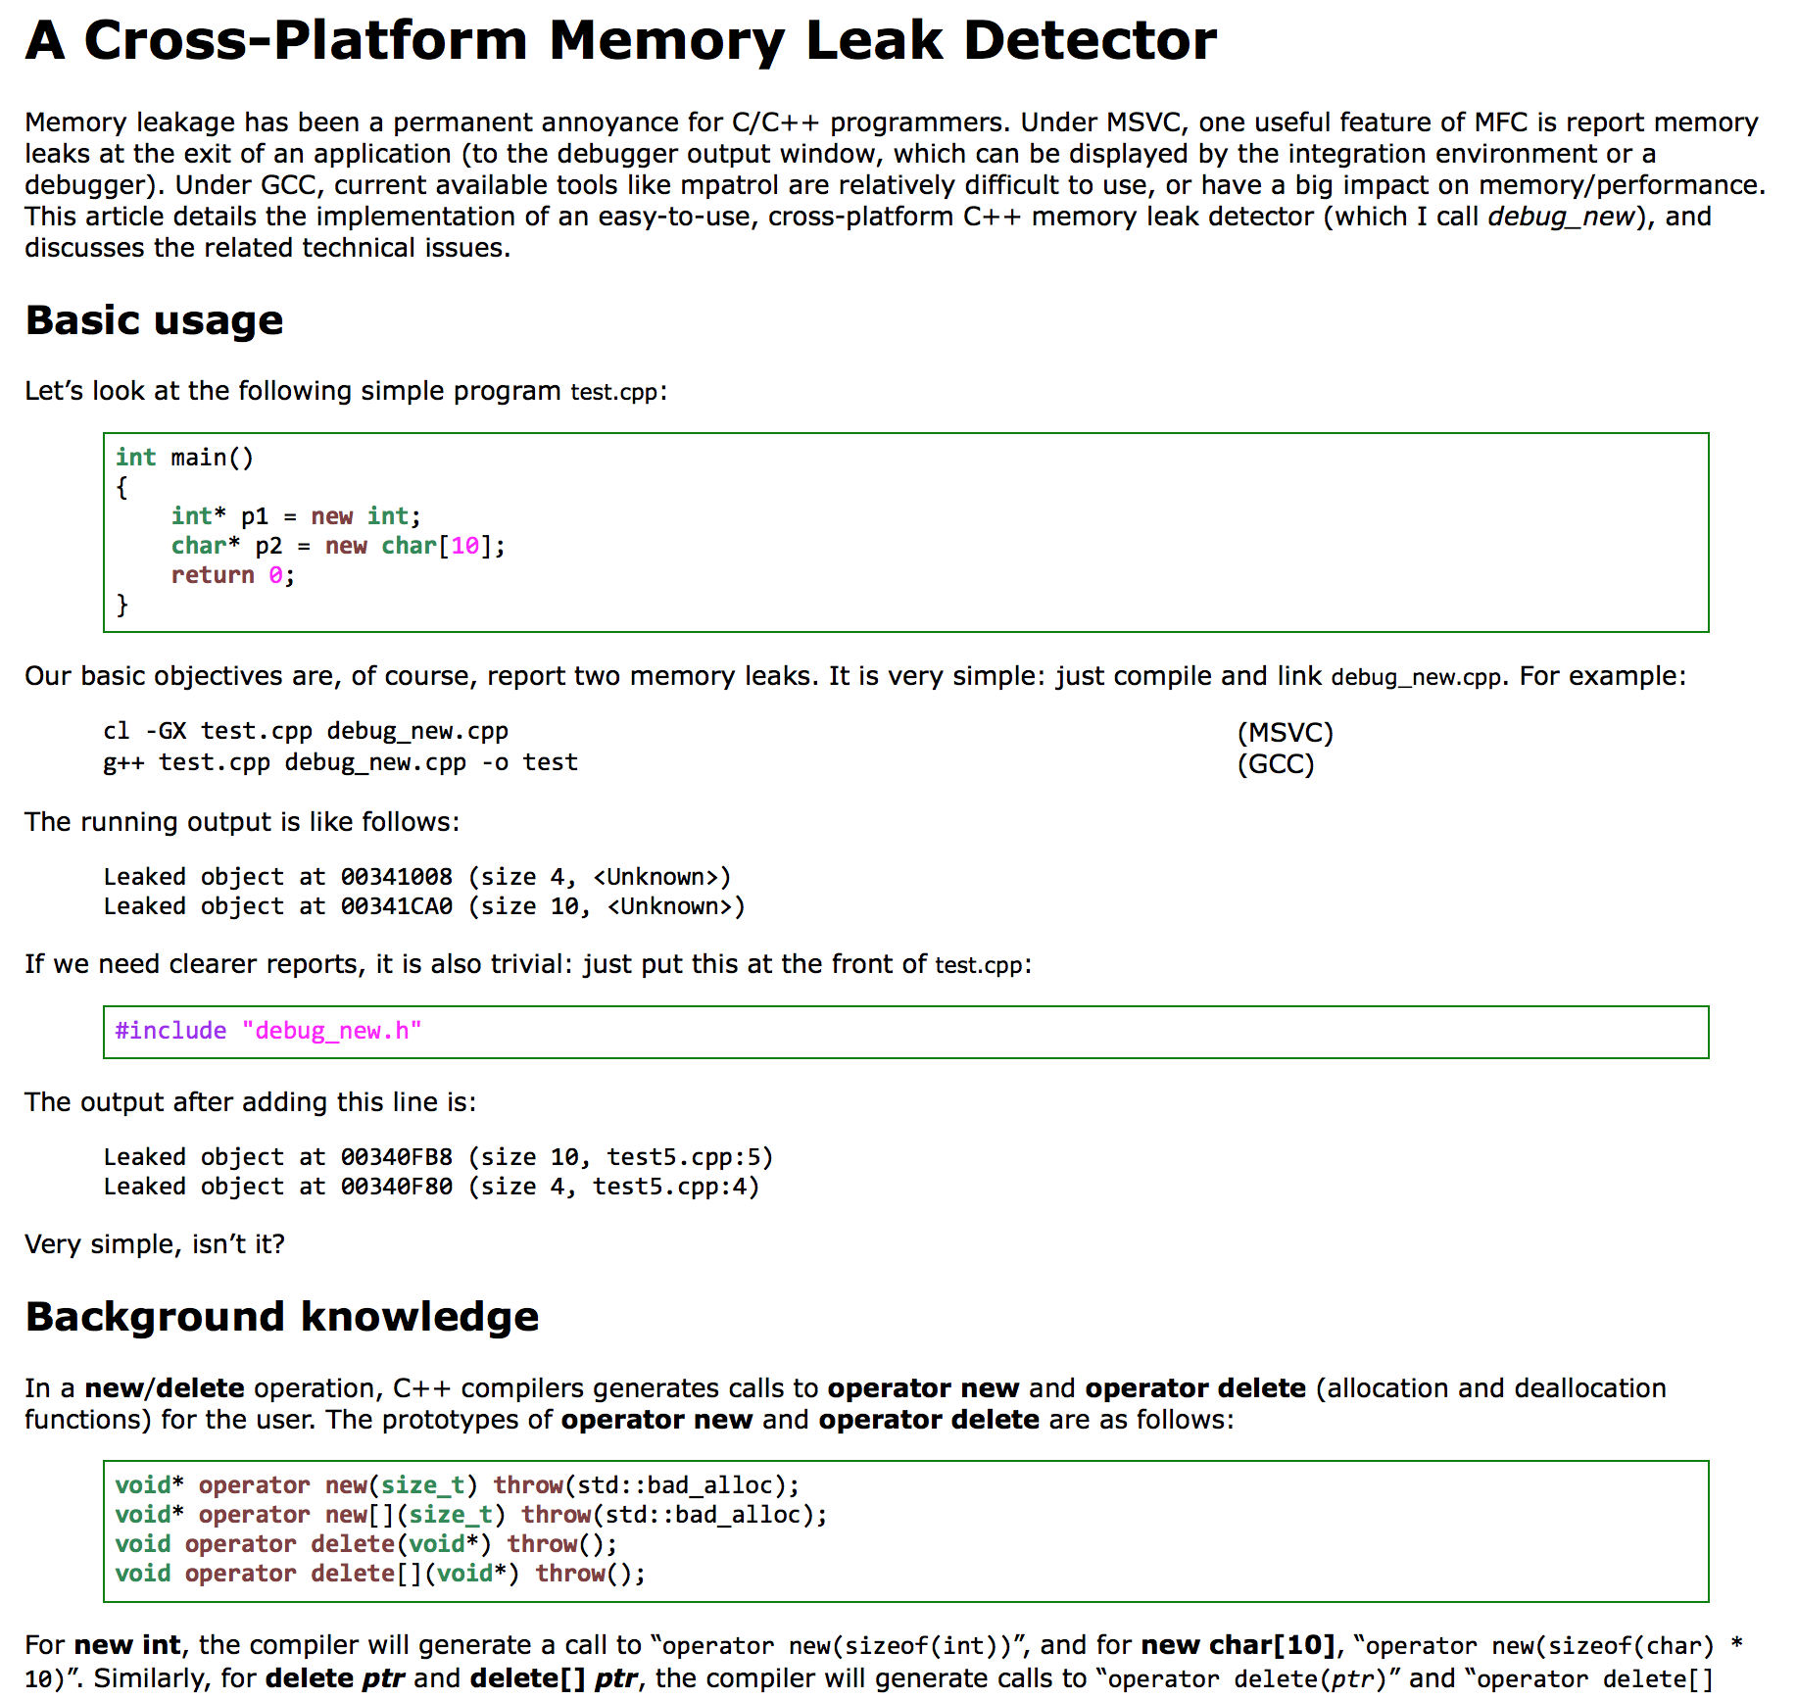The image size is (1797, 1699).
Task: Click the #include "debug_new.h" code box
Action: pyautogui.click(x=267, y=1030)
